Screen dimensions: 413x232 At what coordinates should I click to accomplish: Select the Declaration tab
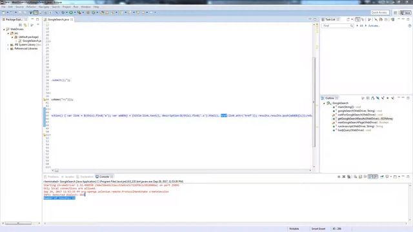85,177
